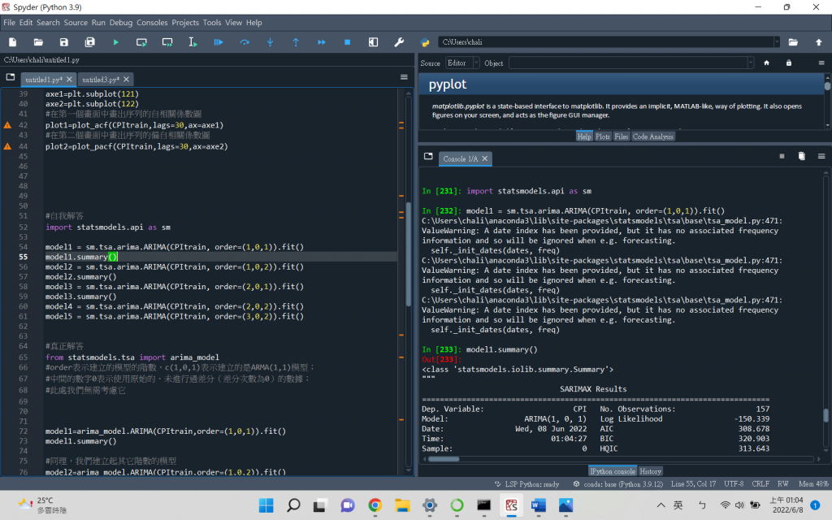Viewport: 832px width, 520px height.
Task: Open the Debug menu
Action: click(x=120, y=22)
